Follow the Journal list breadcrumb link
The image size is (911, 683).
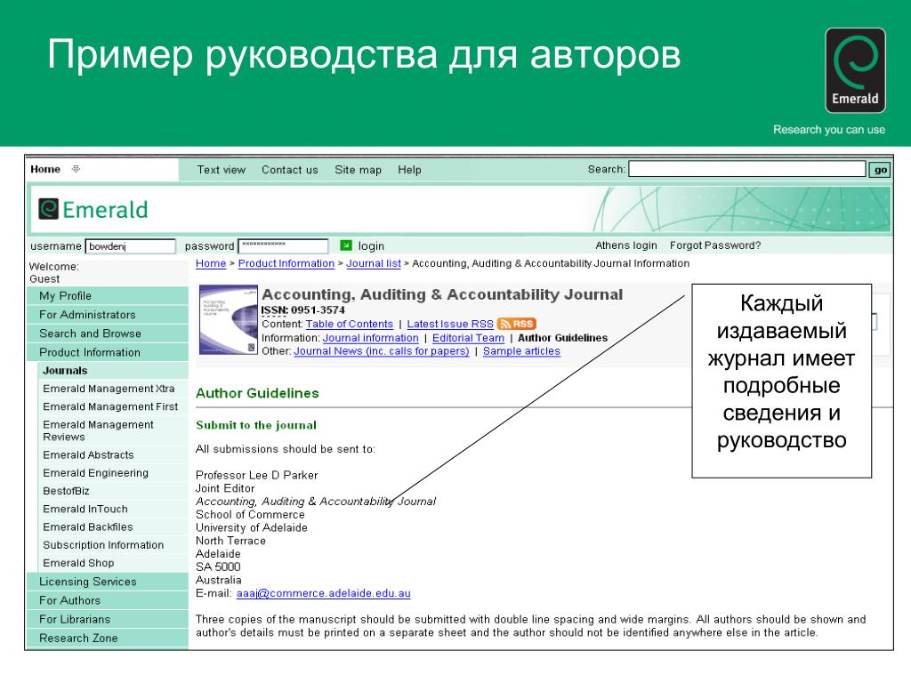pos(374,263)
